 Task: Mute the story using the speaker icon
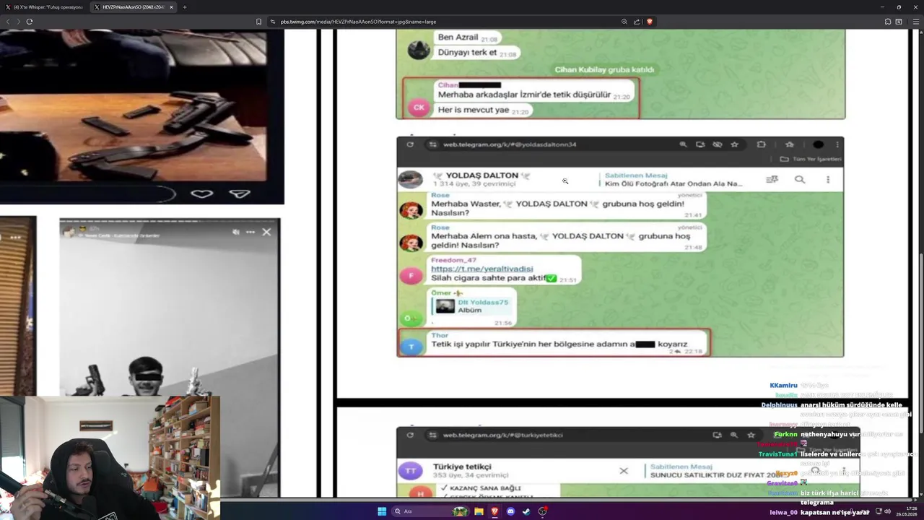click(x=235, y=232)
